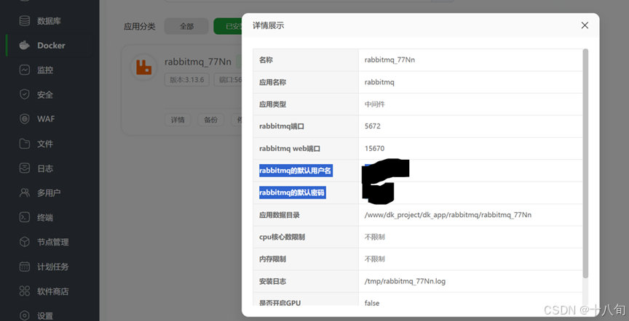Click the software store grid icon

(x=25, y=291)
